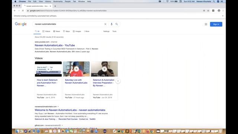This screenshot has height=134, width=238.
Task: Clear the search box with X
Action: pyautogui.click(x=105, y=24)
